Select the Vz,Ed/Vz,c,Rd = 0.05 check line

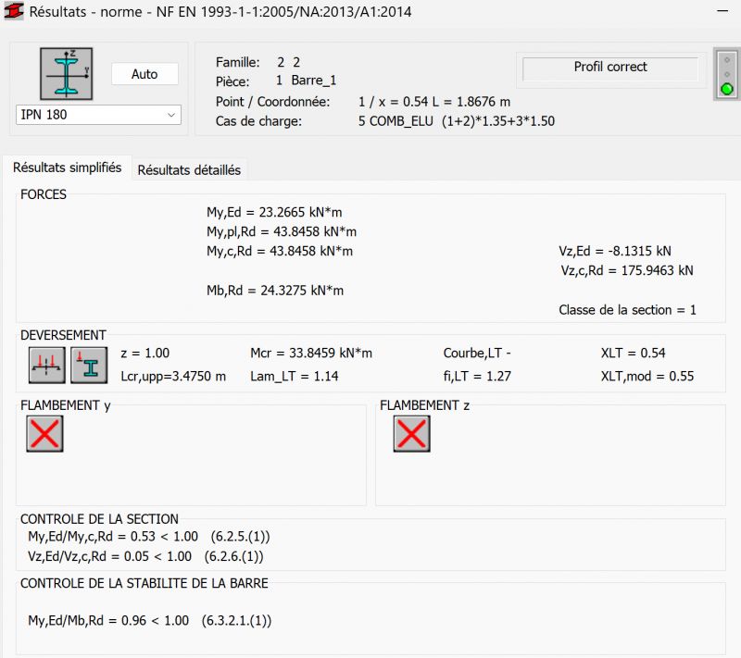tap(145, 556)
